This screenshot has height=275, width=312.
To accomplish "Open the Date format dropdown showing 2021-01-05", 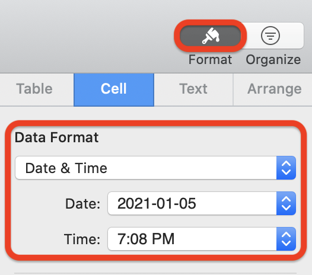I will click(x=202, y=203).
